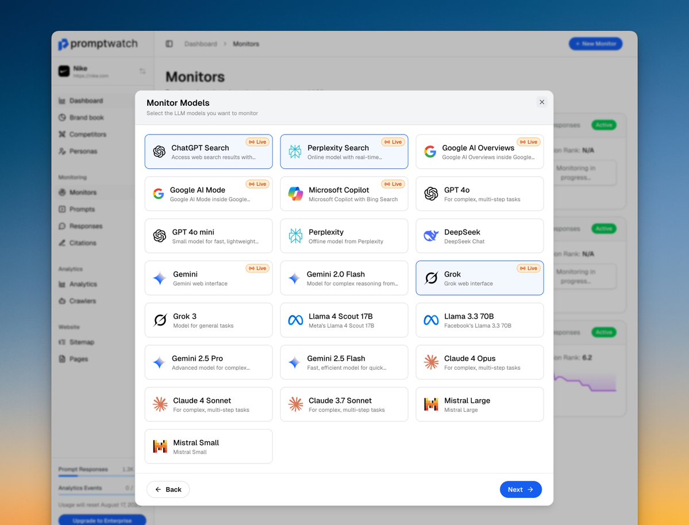Deselect the Perplexity Search model
The image size is (689, 525).
344,152
